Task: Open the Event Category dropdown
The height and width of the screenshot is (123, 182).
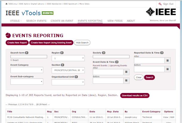Action: tap(27, 70)
